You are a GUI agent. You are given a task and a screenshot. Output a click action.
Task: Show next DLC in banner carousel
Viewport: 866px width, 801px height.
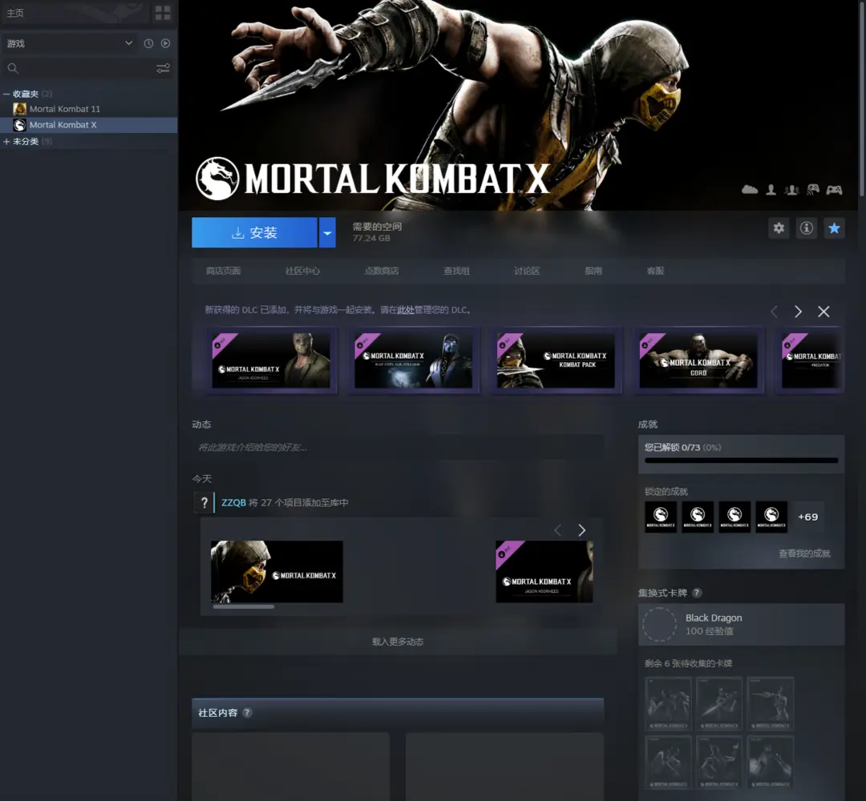(x=798, y=312)
